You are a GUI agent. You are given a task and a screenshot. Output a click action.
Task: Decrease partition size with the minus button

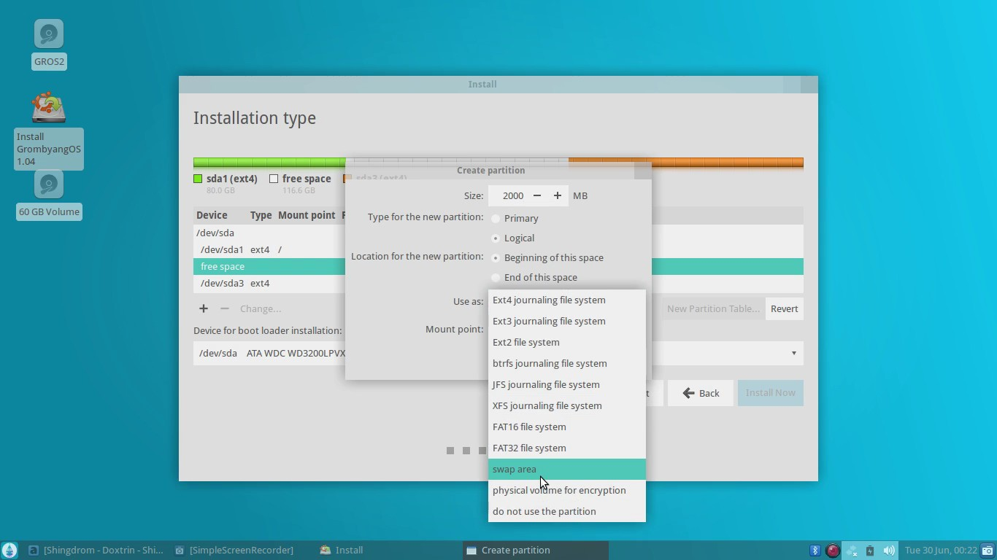[537, 195]
